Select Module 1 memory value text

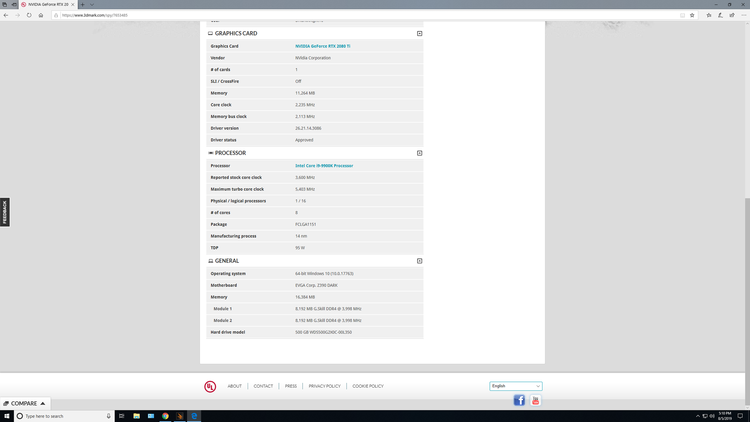tap(328, 309)
